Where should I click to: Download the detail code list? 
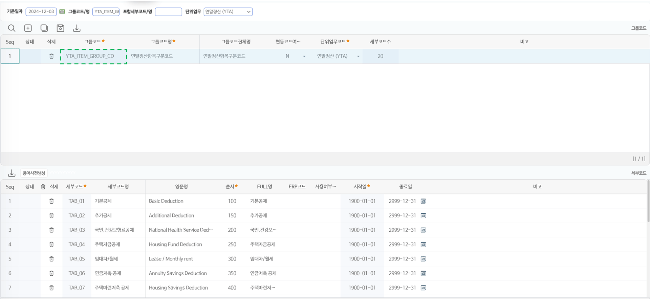click(12, 173)
